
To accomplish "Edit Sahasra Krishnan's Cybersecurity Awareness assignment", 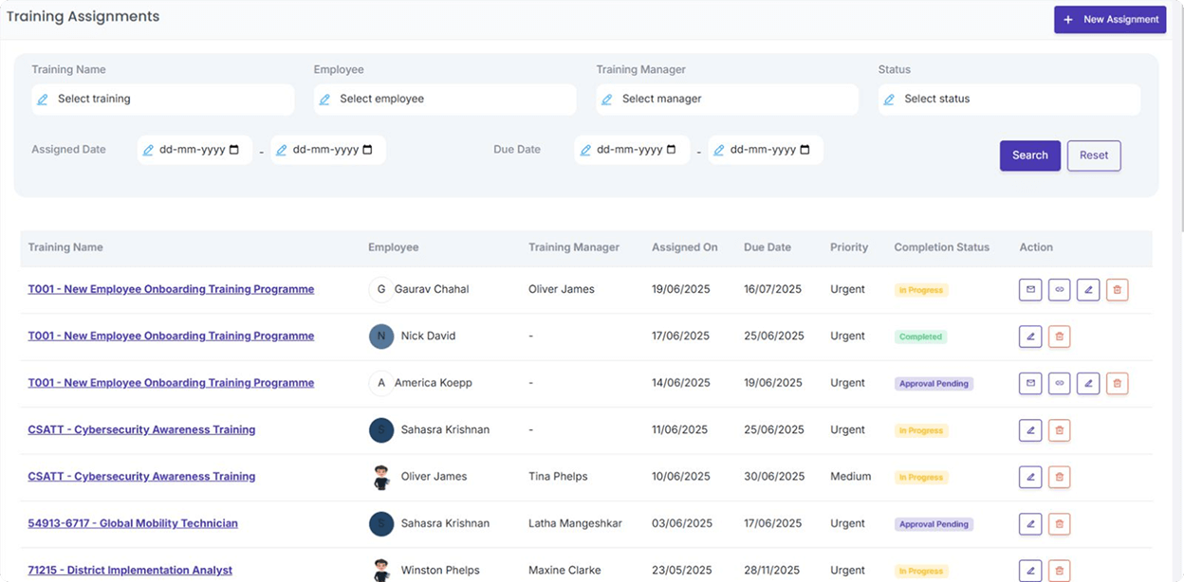I will [1030, 430].
